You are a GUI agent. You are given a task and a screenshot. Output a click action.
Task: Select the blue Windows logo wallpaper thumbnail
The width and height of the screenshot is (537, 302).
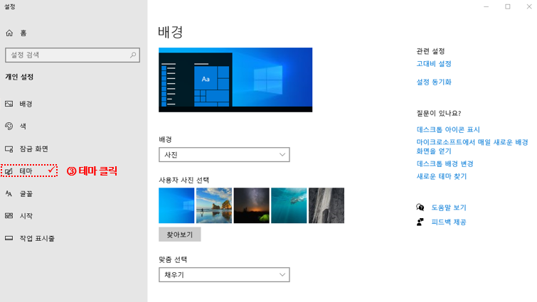pos(176,205)
